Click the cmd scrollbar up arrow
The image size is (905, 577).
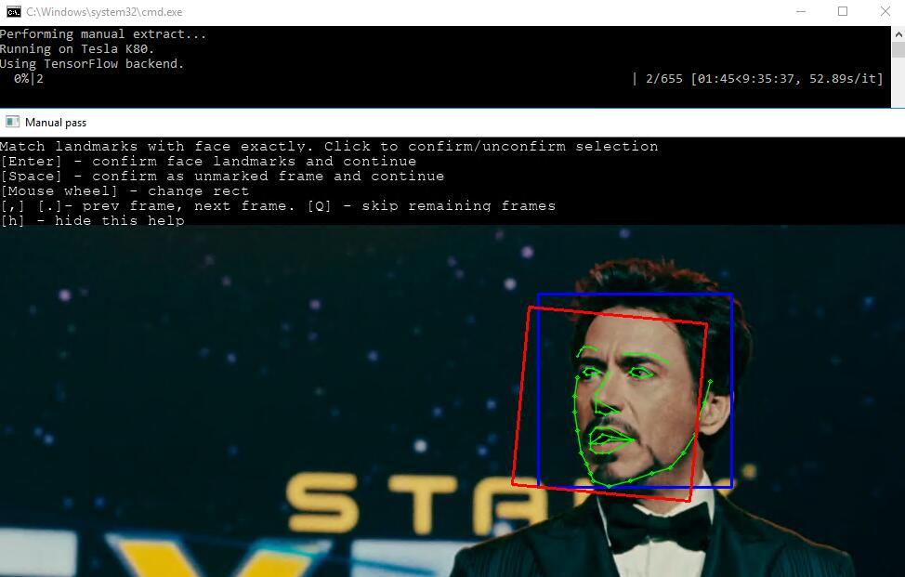click(x=898, y=33)
